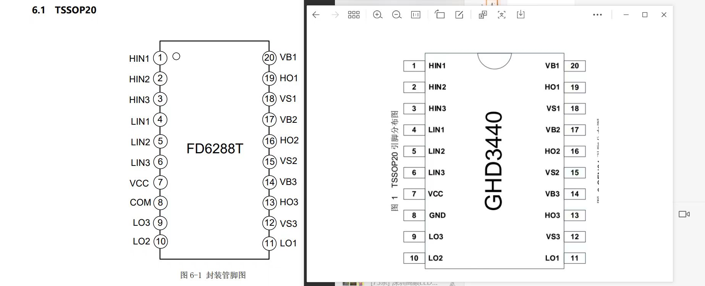Maximize the image viewer window
Image resolution: width=705 pixels, height=286 pixels.
[645, 15]
